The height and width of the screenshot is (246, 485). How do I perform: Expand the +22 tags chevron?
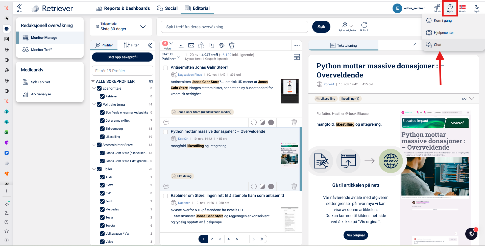(472, 99)
